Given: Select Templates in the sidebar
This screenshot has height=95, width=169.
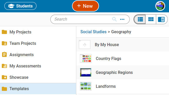Looking at the screenshot, I should (38, 89).
